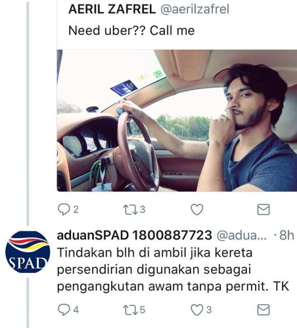Enlarge the car selfie photo

point(177,121)
